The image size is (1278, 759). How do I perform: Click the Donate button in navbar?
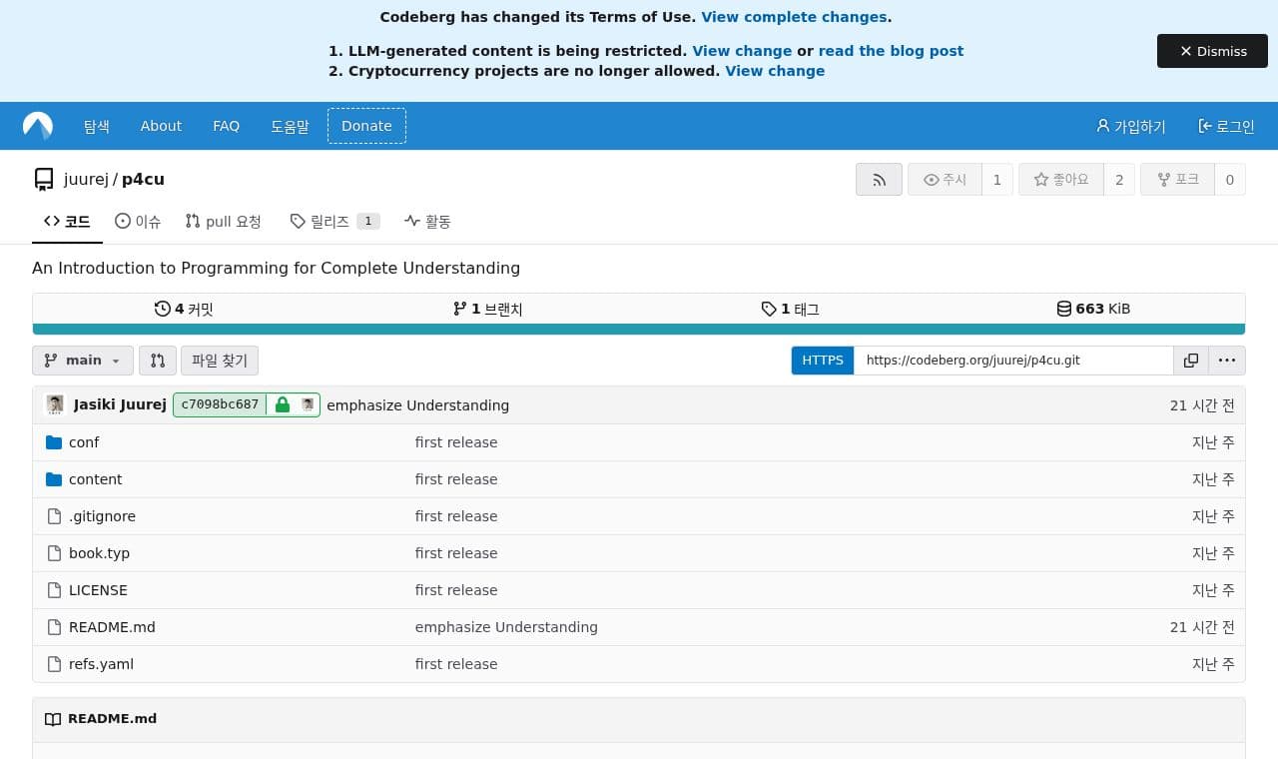[x=366, y=126]
